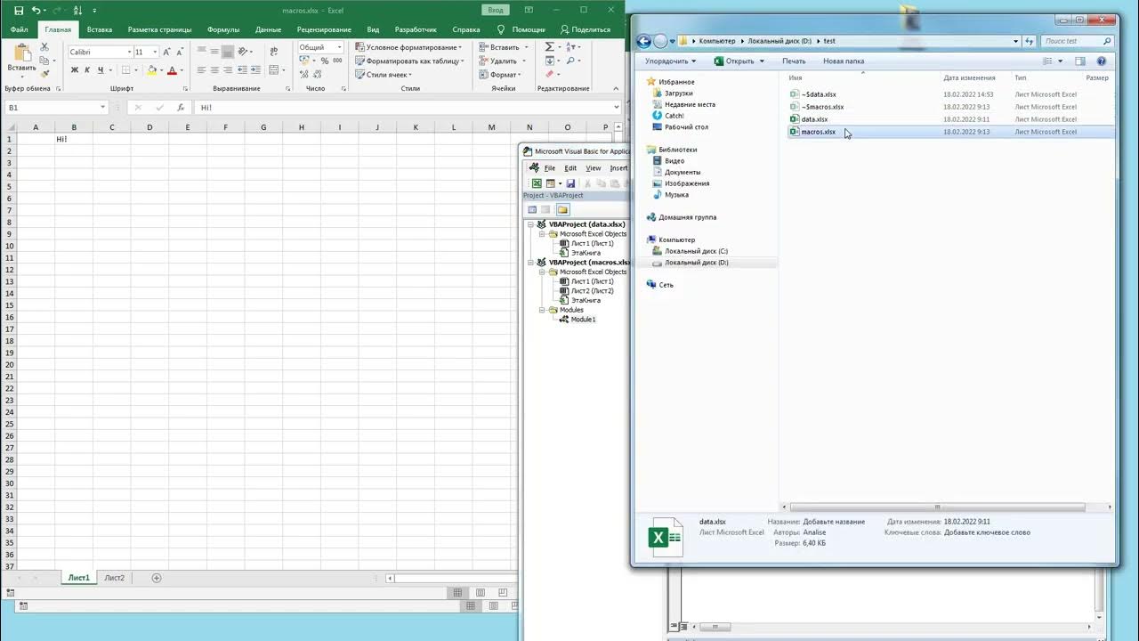The height and width of the screenshot is (641, 1139).
Task: Click Новая папка in Explorer toolbar
Action: tap(844, 61)
